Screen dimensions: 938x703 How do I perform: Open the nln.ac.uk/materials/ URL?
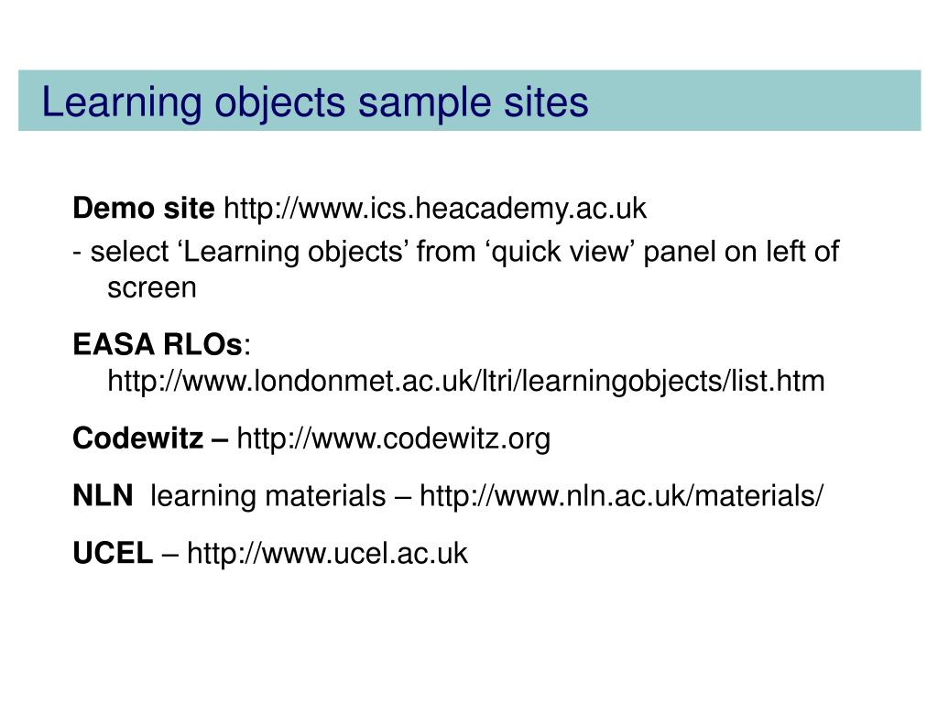(x=622, y=496)
